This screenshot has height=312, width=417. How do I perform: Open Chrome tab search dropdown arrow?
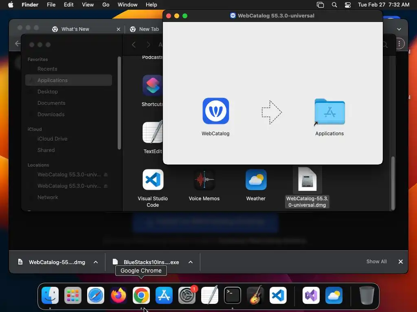click(x=399, y=29)
